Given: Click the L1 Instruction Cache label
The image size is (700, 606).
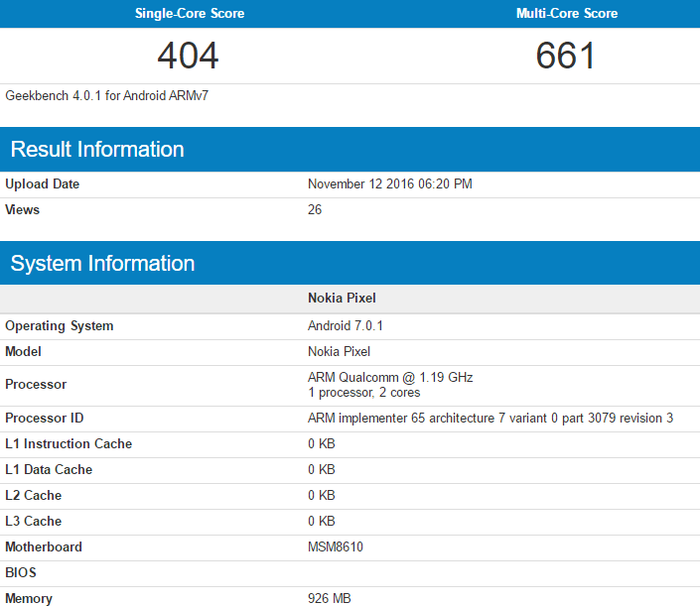Looking at the screenshot, I should pos(69,444).
